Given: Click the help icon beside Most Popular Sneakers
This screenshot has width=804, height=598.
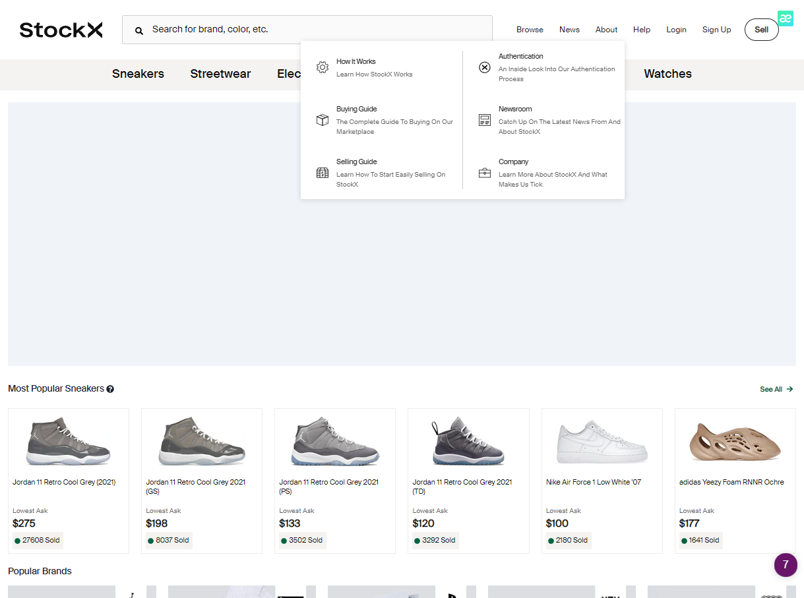Looking at the screenshot, I should tap(110, 389).
